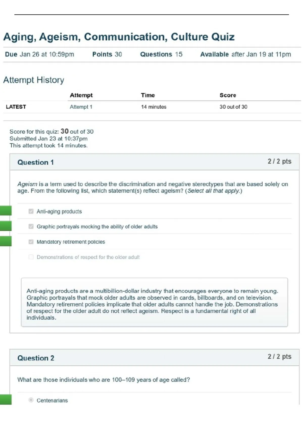Click green correct marker beside Mandatory retirement
This screenshot has width=303, height=429.
point(6,241)
